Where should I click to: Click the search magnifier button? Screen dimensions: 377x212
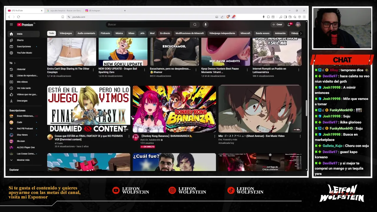195,25
